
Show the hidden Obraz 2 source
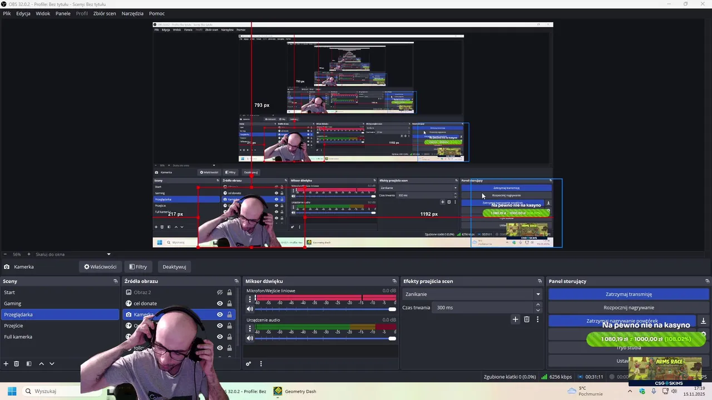click(x=220, y=292)
